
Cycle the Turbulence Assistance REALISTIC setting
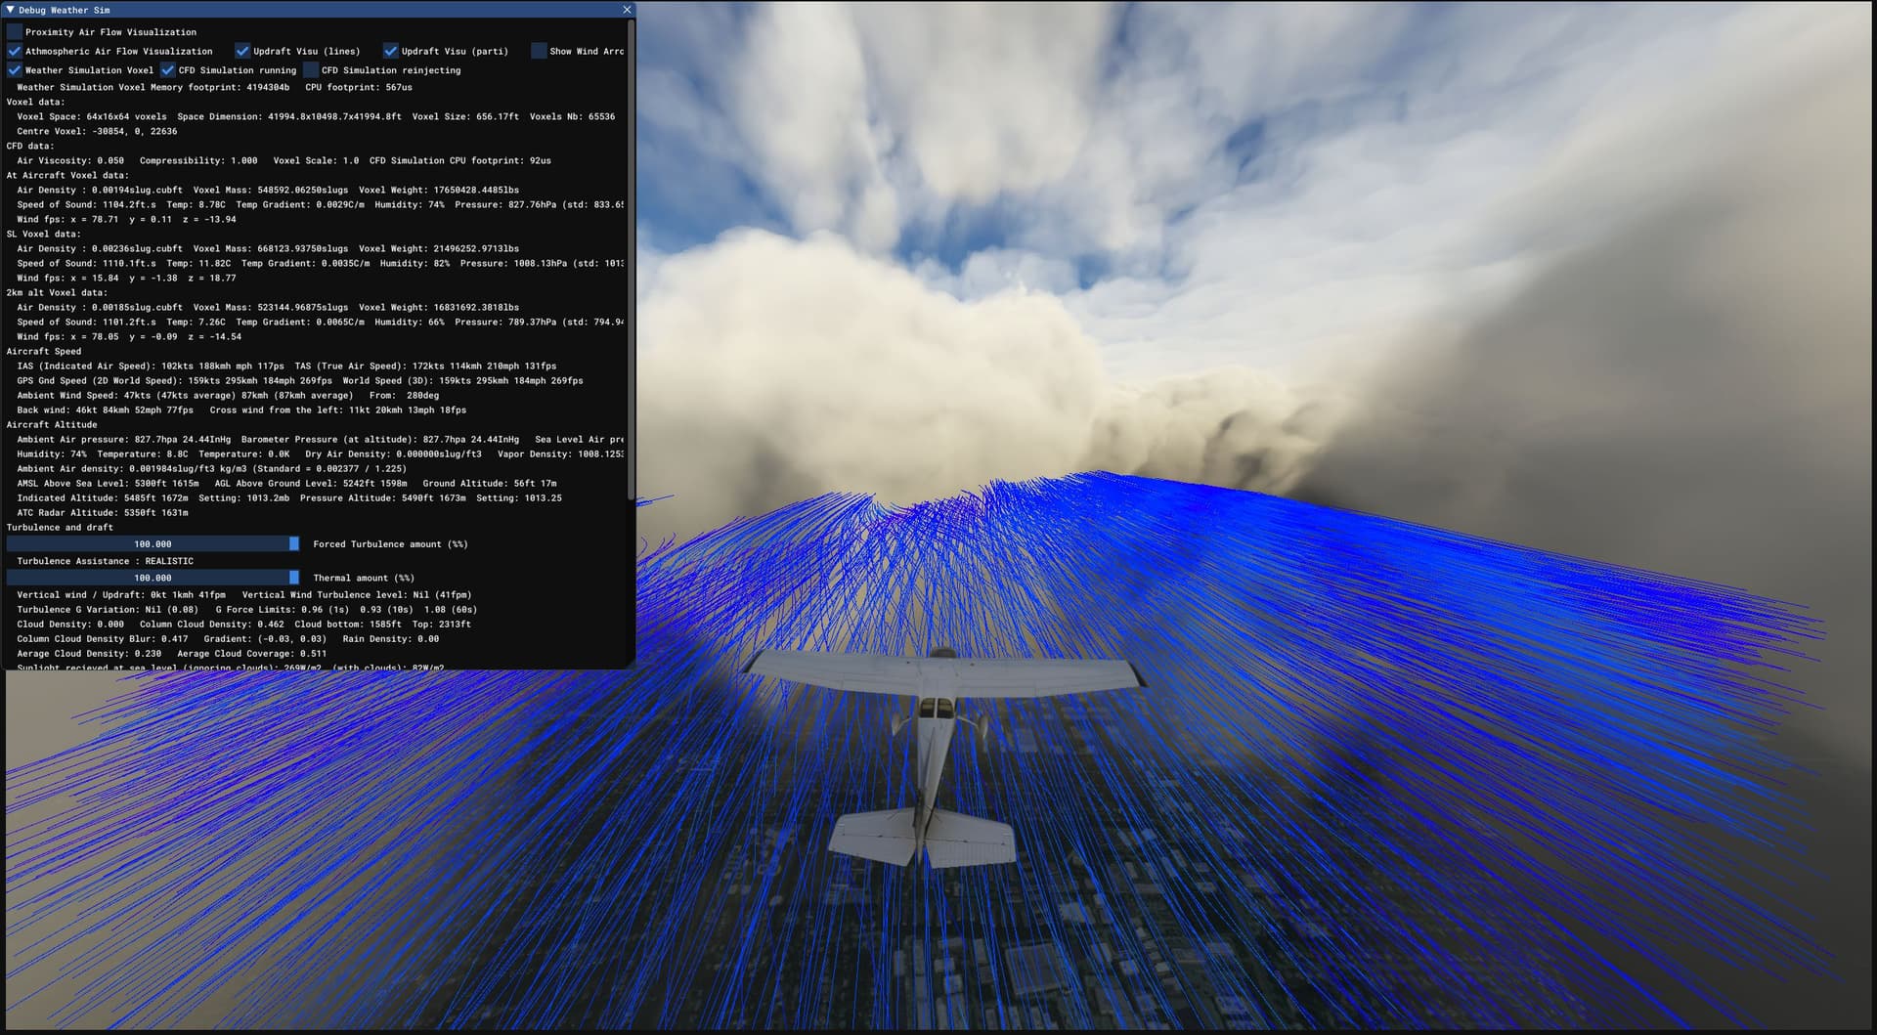pyautogui.click(x=105, y=560)
